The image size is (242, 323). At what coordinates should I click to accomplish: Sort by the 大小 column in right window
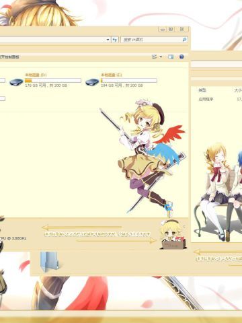[238, 90]
